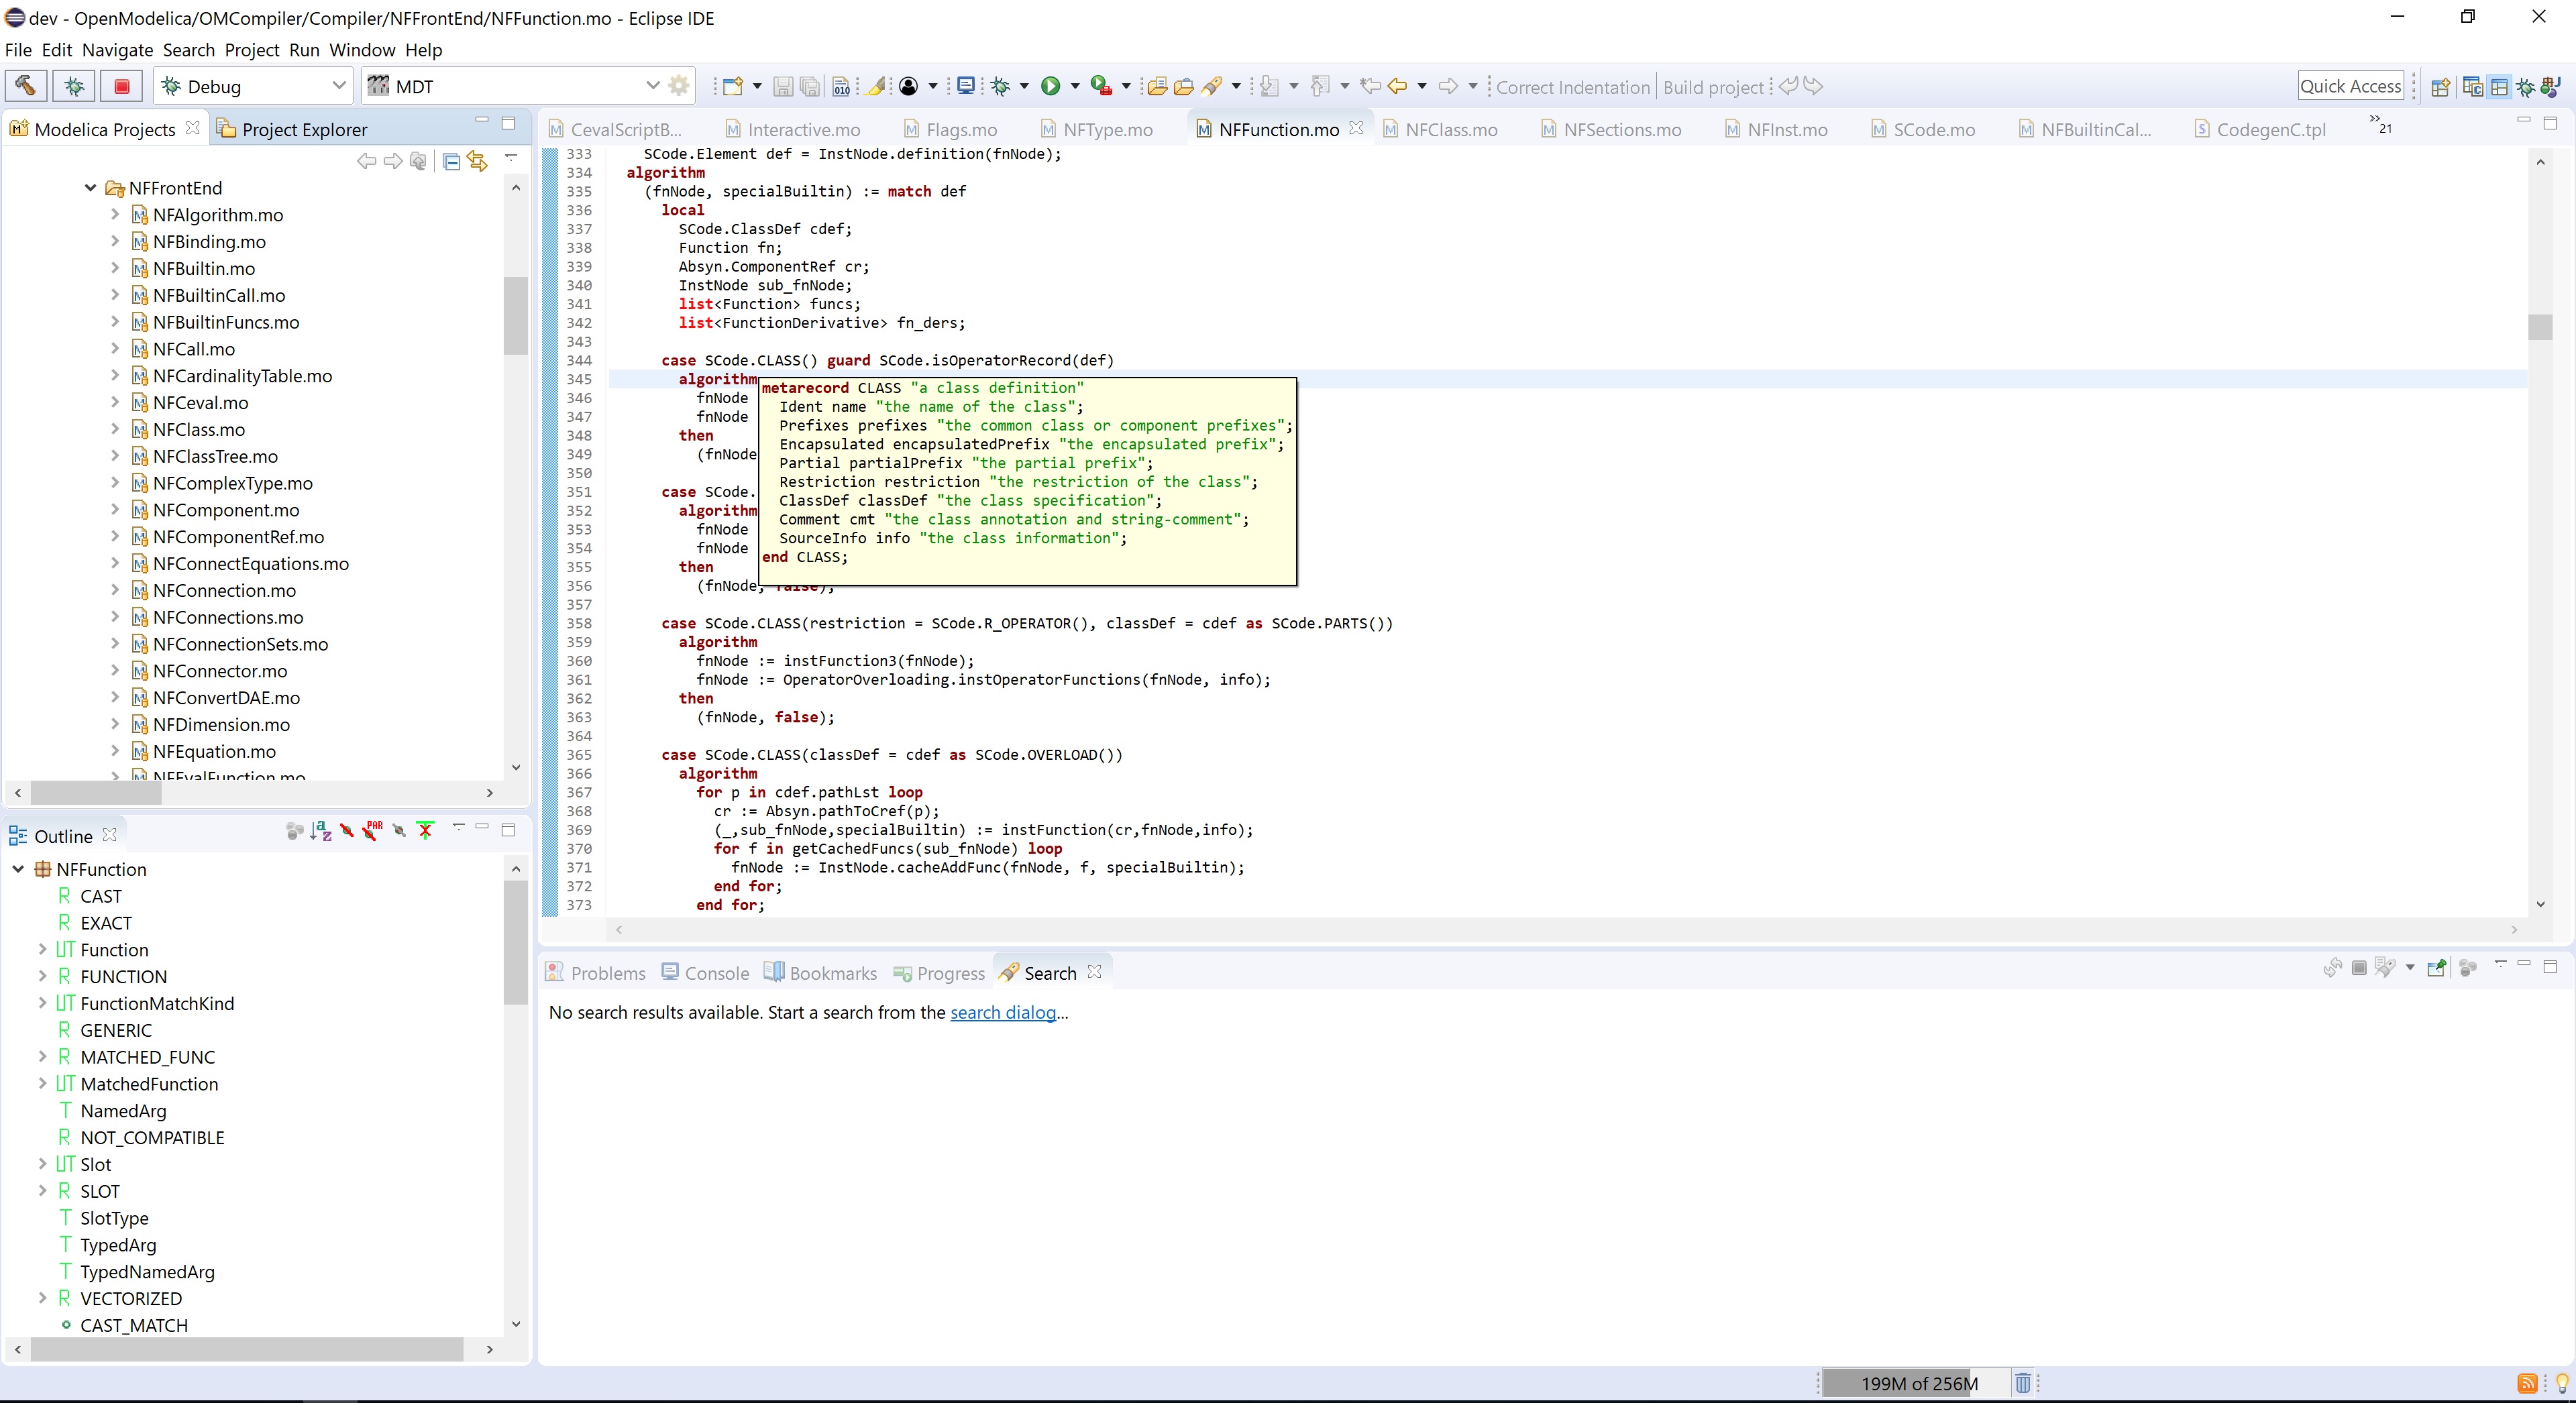Click the yellow Back navigation arrow
The height and width of the screenshot is (1403, 2576).
[x=1397, y=86]
